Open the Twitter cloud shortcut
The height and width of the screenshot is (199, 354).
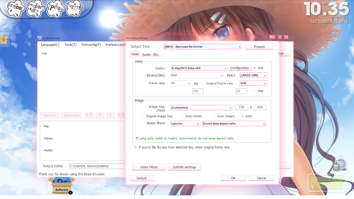75,8
